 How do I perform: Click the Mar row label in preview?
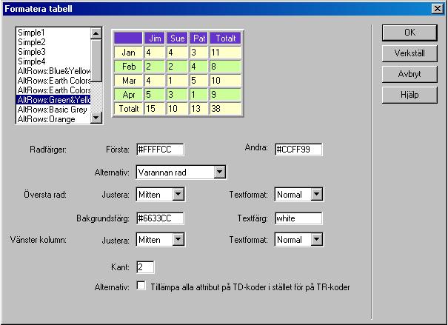pyautogui.click(x=128, y=80)
